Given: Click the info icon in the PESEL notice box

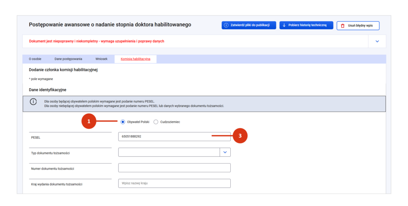Looking at the screenshot, I should 33,101.
